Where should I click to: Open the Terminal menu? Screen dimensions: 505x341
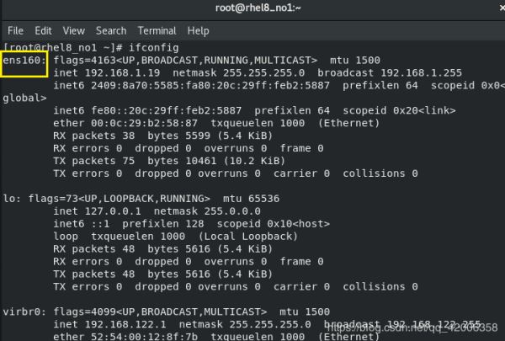point(157,31)
